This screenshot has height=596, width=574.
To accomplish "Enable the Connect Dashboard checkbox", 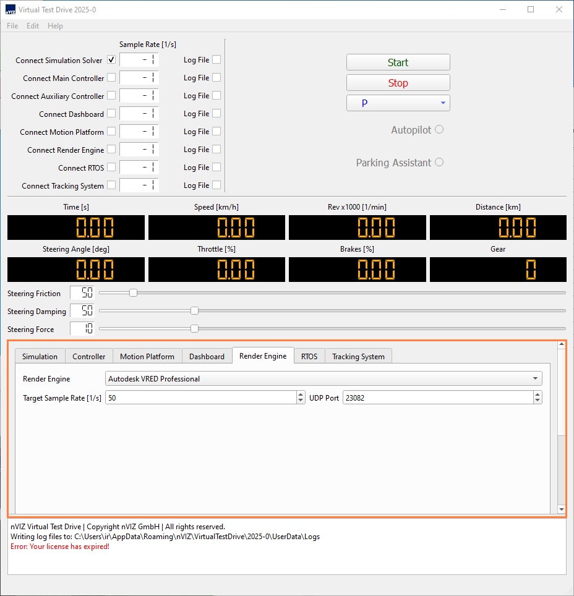I will (x=111, y=114).
